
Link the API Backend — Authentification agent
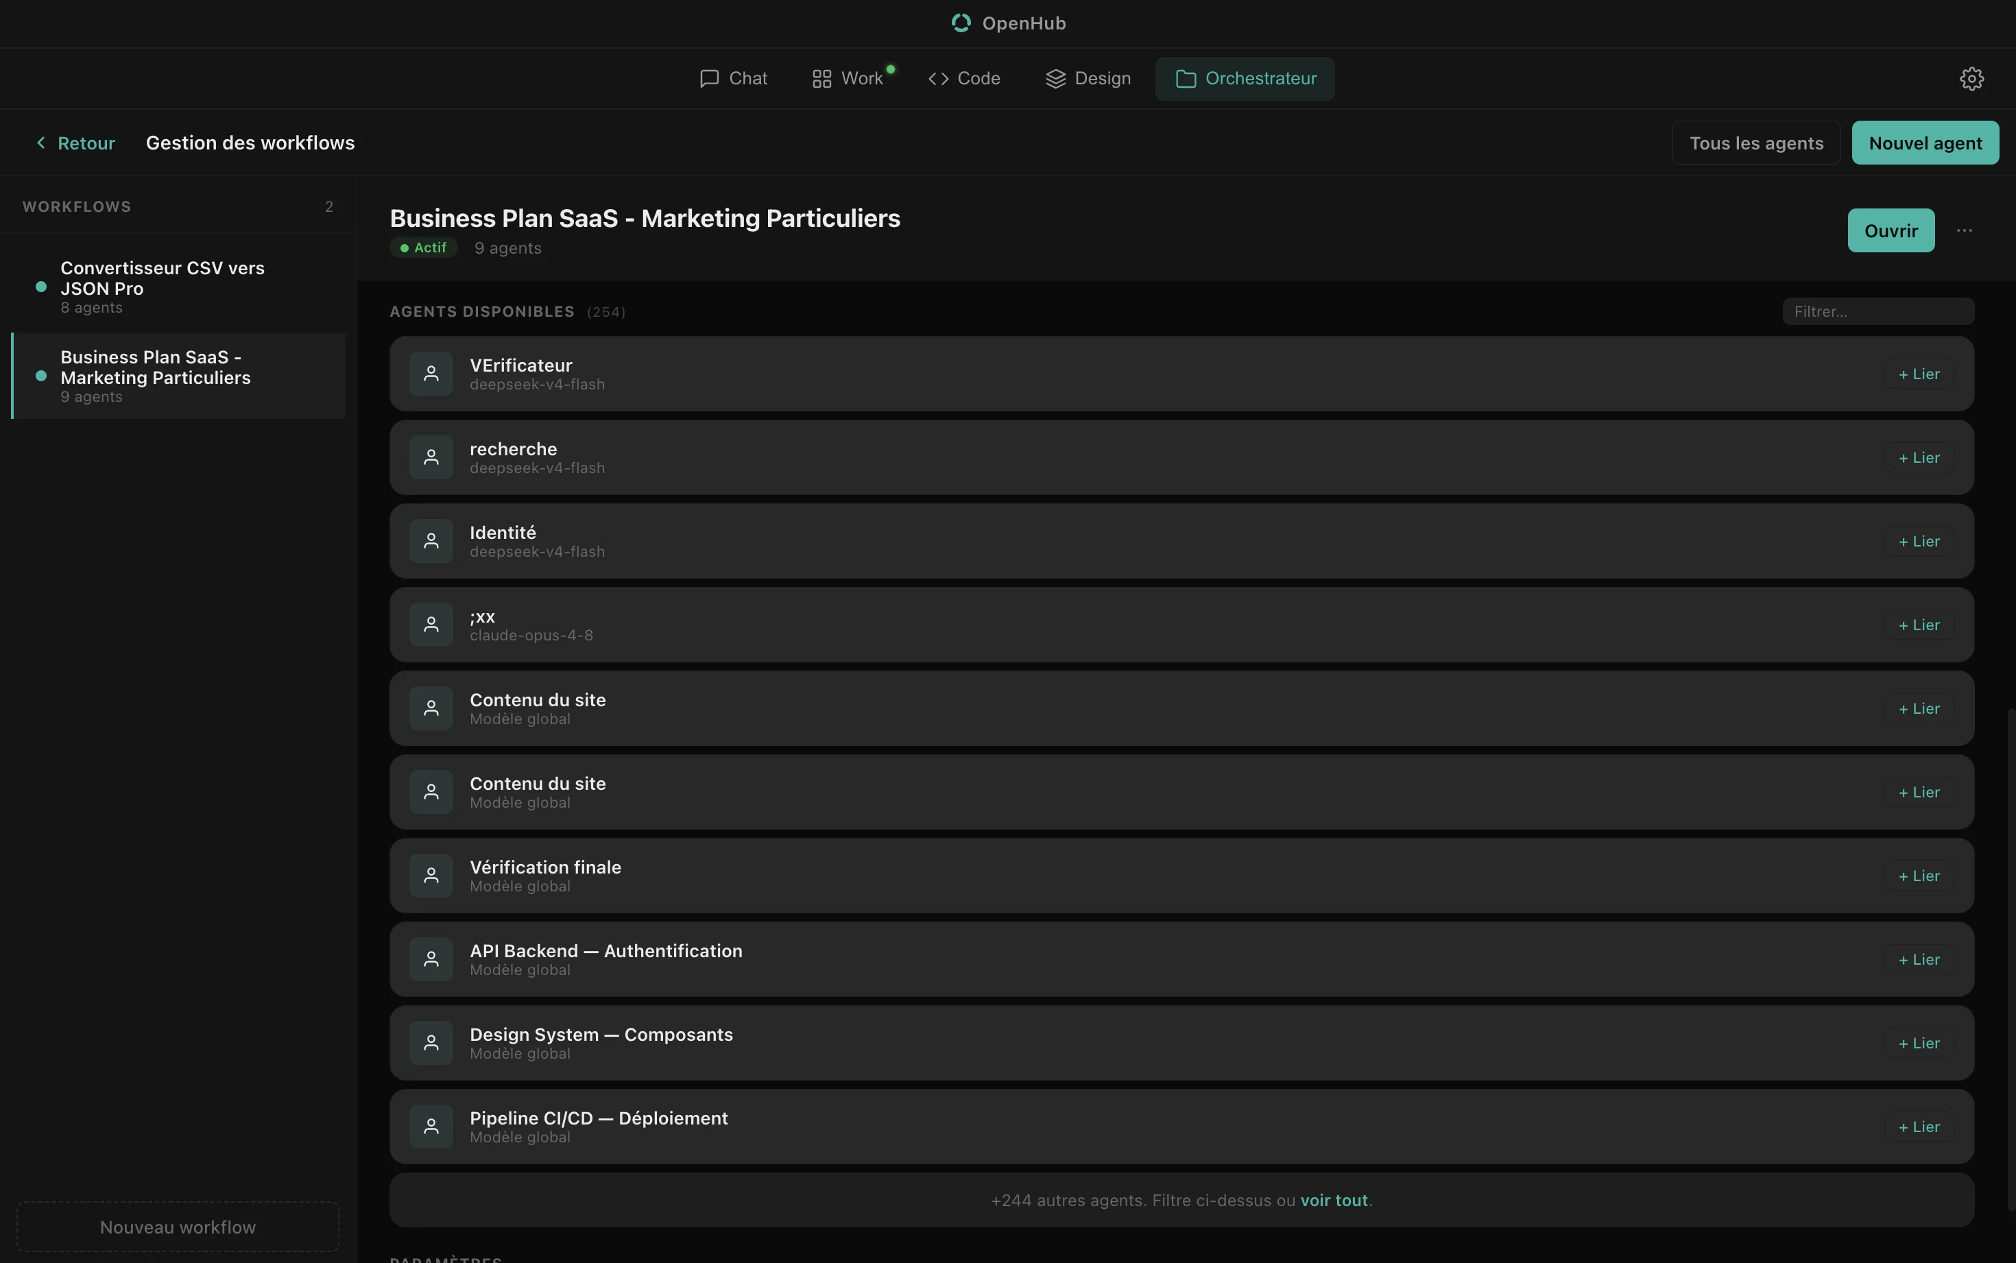(1919, 958)
